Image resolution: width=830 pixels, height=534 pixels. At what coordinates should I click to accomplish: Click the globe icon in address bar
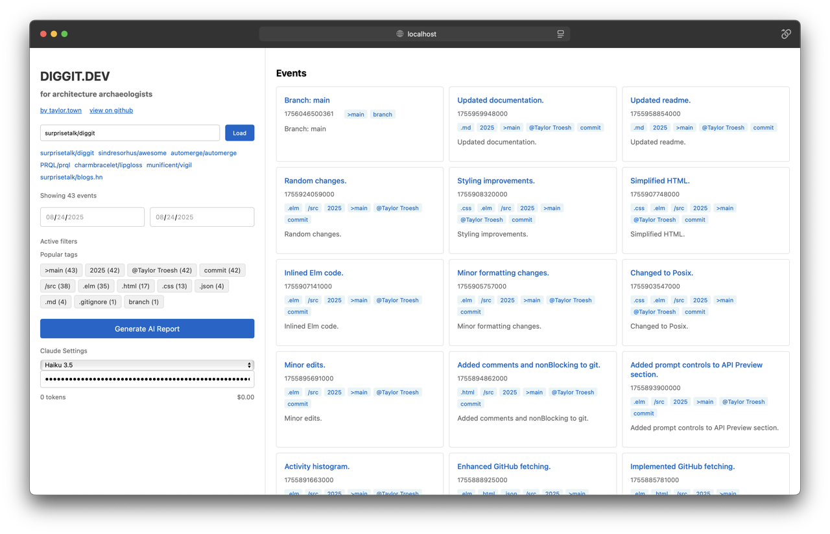point(400,34)
